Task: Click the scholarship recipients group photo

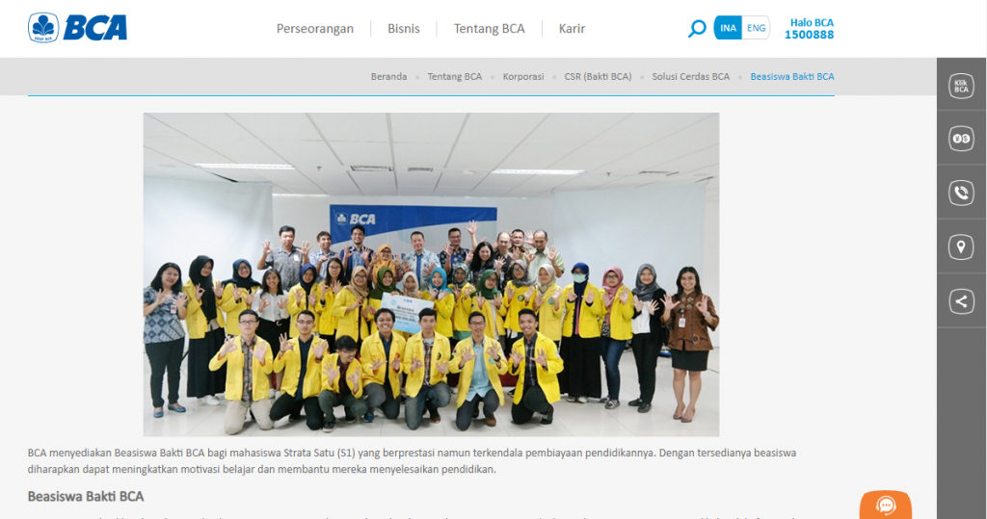Action: (x=431, y=274)
